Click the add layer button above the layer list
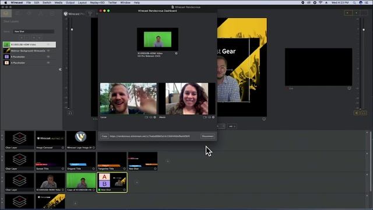This screenshot has height=210, width=373. click(x=22, y=37)
